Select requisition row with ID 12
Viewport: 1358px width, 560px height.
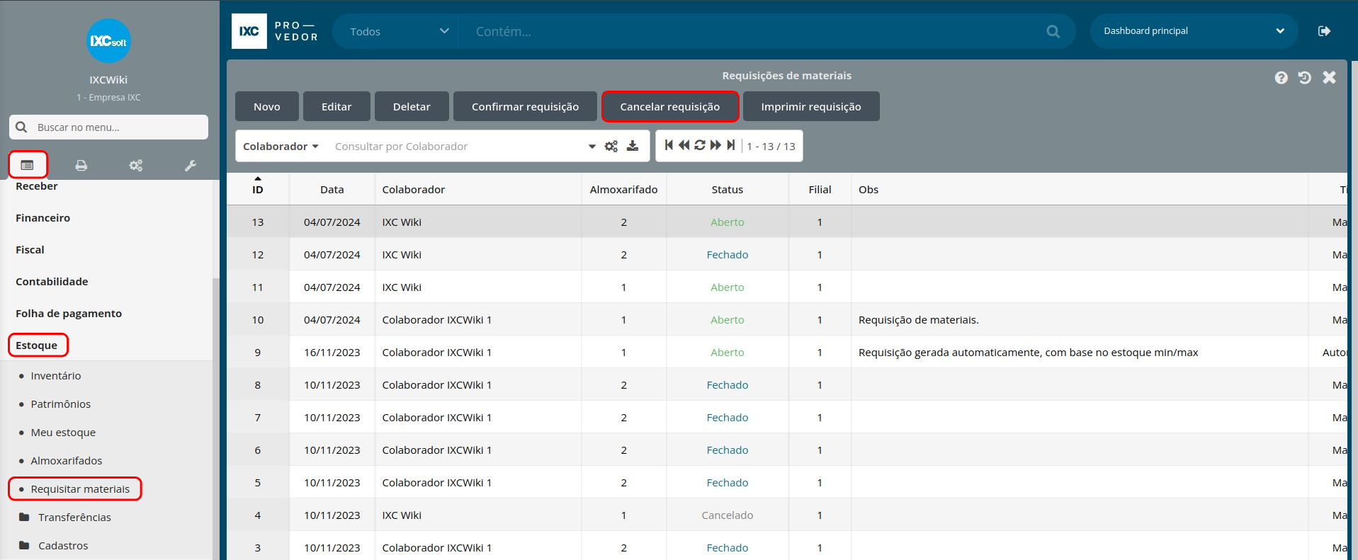click(787, 254)
